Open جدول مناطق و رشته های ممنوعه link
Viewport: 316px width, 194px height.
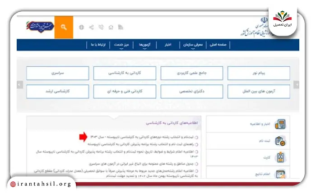pos(141,164)
